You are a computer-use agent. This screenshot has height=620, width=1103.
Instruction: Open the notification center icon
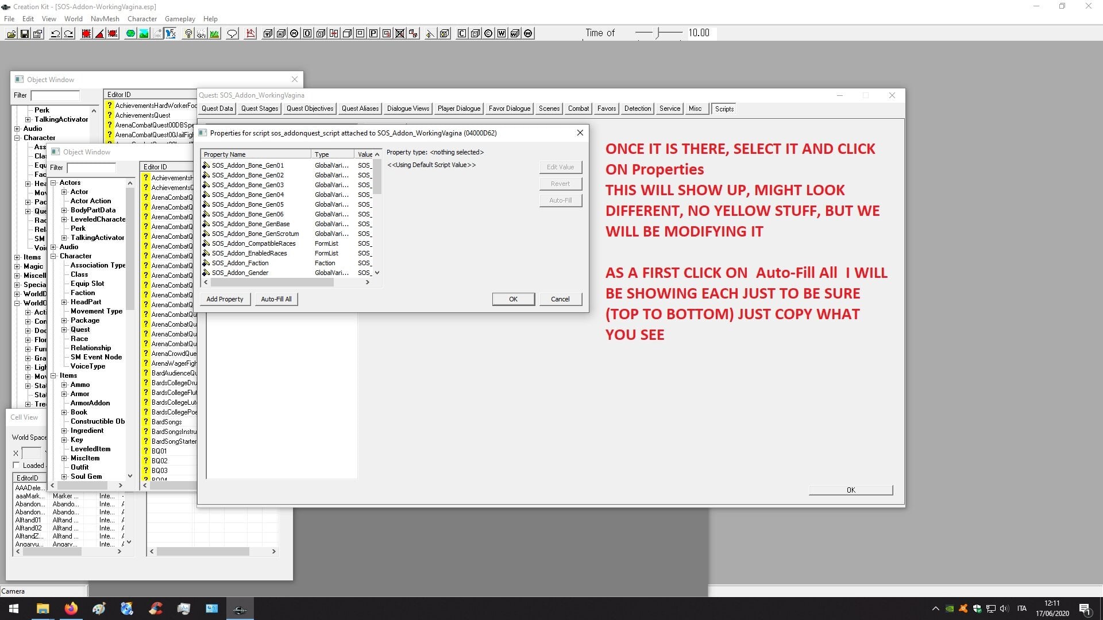(1085, 609)
